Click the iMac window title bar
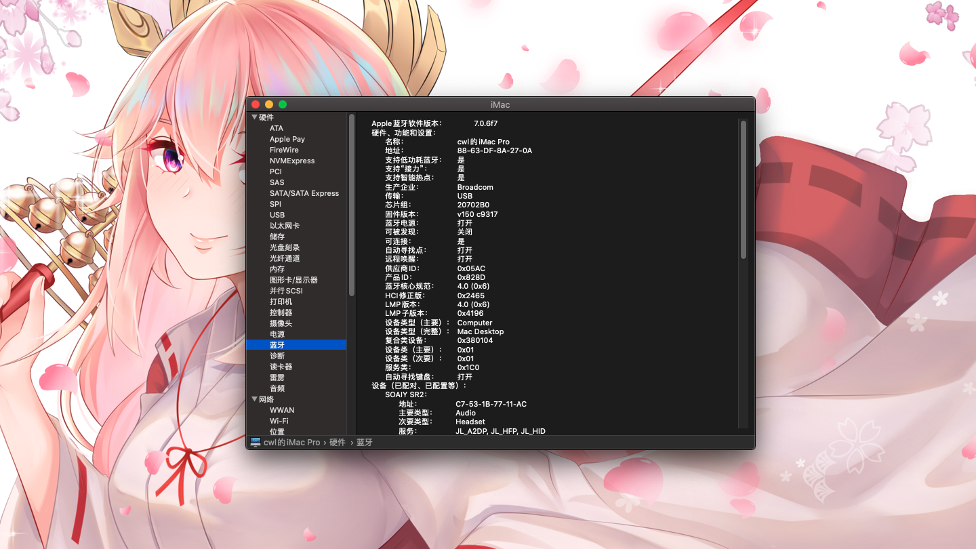This screenshot has width=976, height=549. point(500,104)
